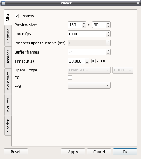
Task: Switch to the Misc tab
Action: coord(8,17)
